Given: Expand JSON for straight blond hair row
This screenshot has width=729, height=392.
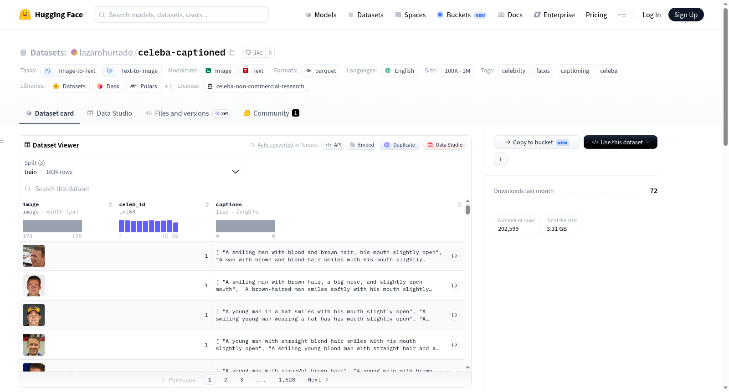Looking at the screenshot, I should (454, 345).
